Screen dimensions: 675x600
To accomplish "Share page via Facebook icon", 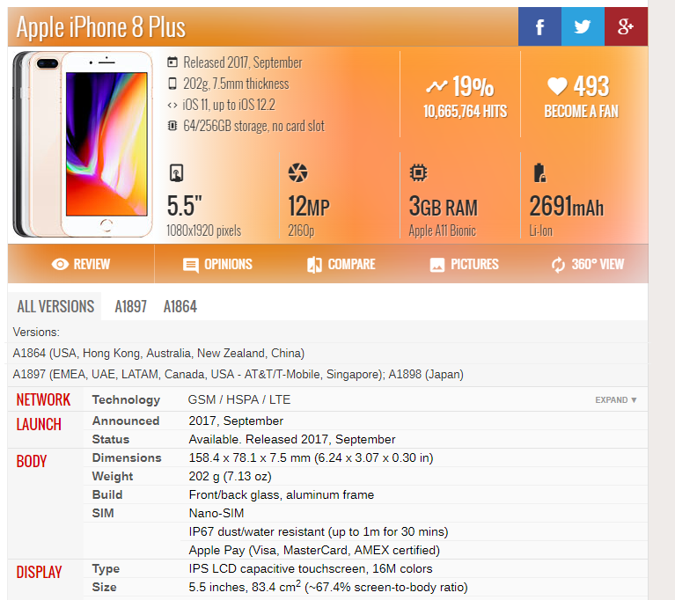I will pyautogui.click(x=539, y=26).
